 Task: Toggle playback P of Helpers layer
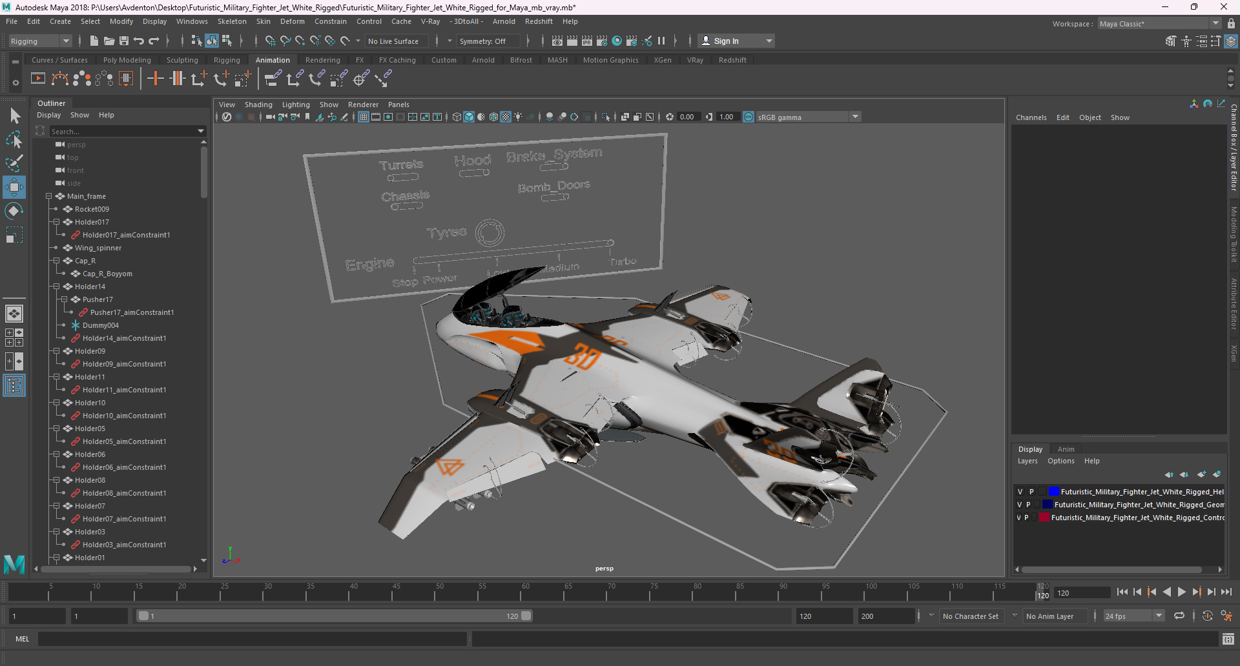coord(1031,492)
